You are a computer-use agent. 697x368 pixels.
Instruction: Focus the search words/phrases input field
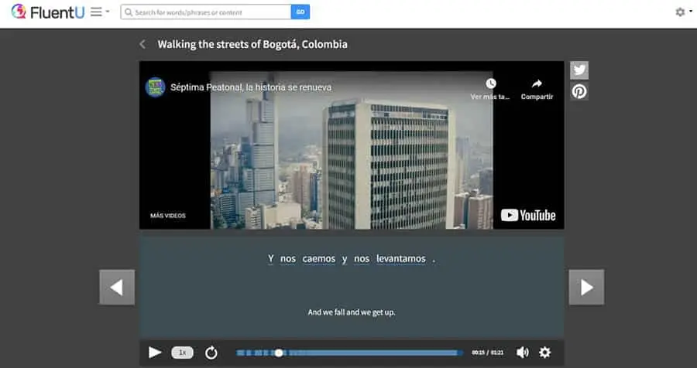click(x=206, y=12)
